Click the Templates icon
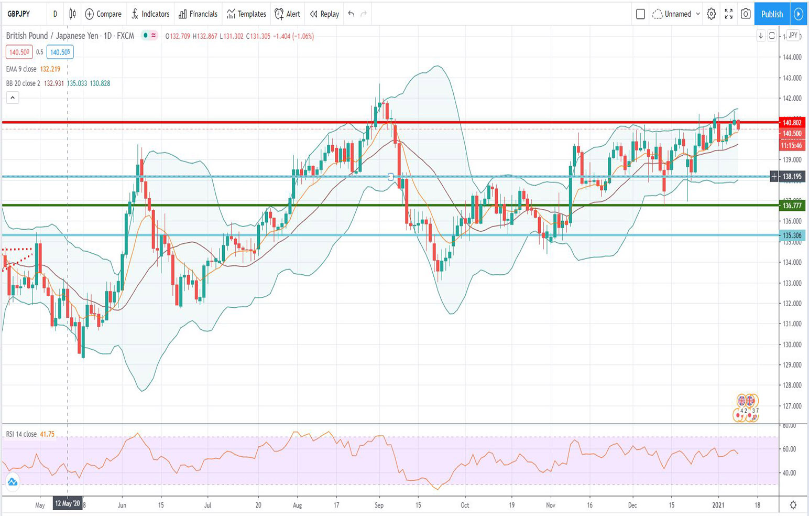Image resolution: width=809 pixels, height=516 pixels. pyautogui.click(x=231, y=14)
